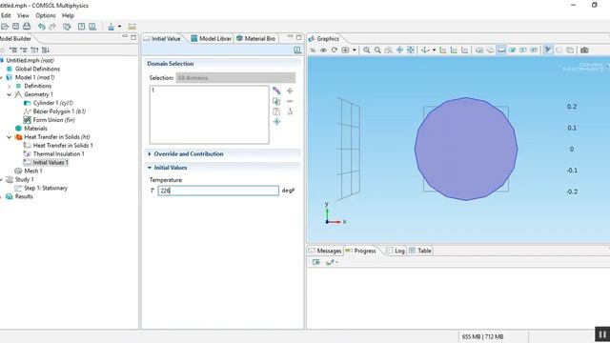Maximize the Model Builder panel
Screen dimensions: 610x343
[133, 37]
